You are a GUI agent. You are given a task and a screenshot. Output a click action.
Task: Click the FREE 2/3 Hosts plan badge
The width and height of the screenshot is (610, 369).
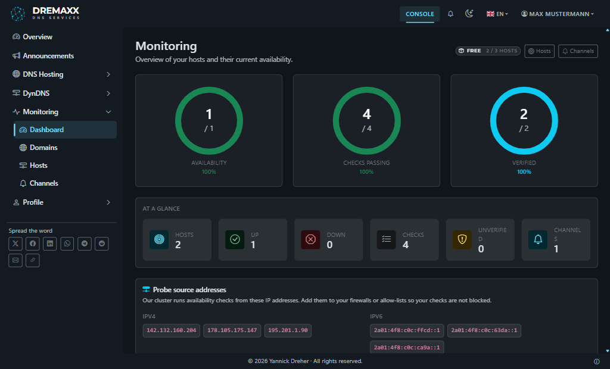point(488,51)
